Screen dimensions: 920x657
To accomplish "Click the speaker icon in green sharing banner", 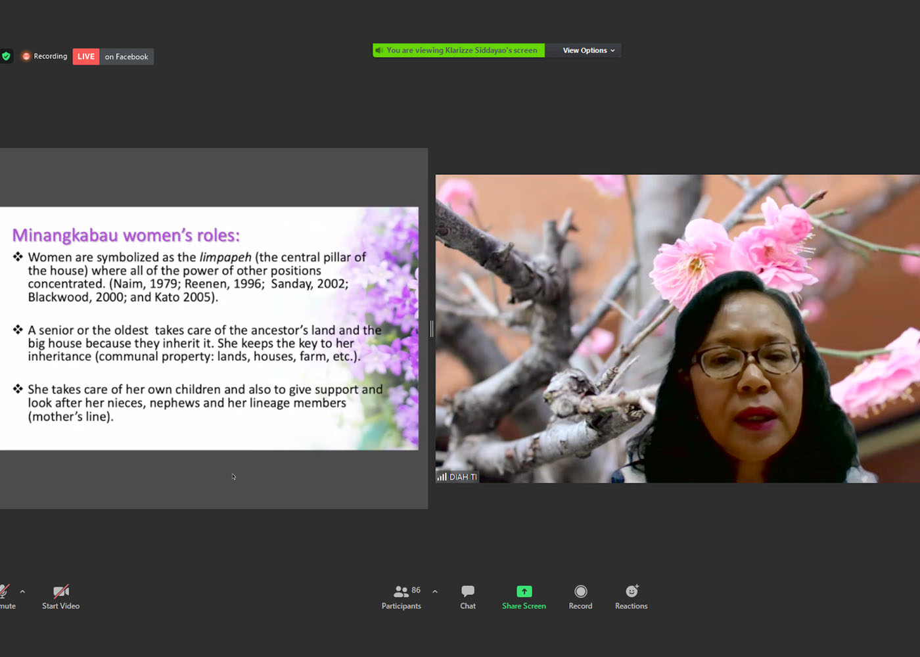I will pyautogui.click(x=379, y=51).
